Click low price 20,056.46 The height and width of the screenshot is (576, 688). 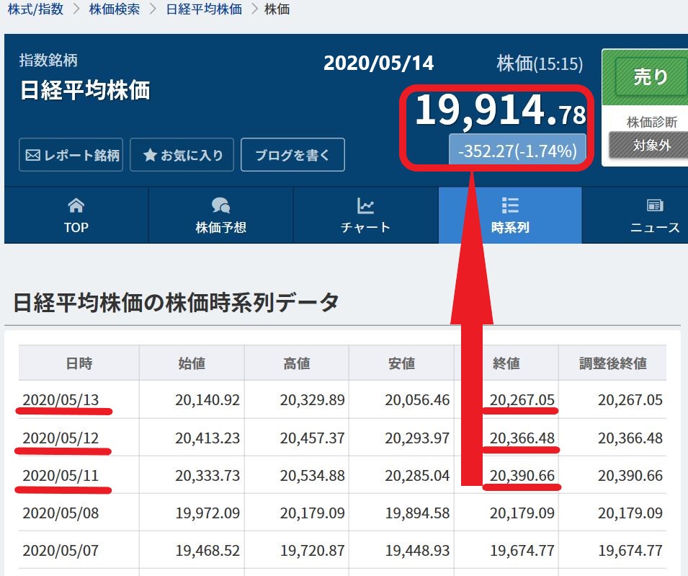pos(417,400)
